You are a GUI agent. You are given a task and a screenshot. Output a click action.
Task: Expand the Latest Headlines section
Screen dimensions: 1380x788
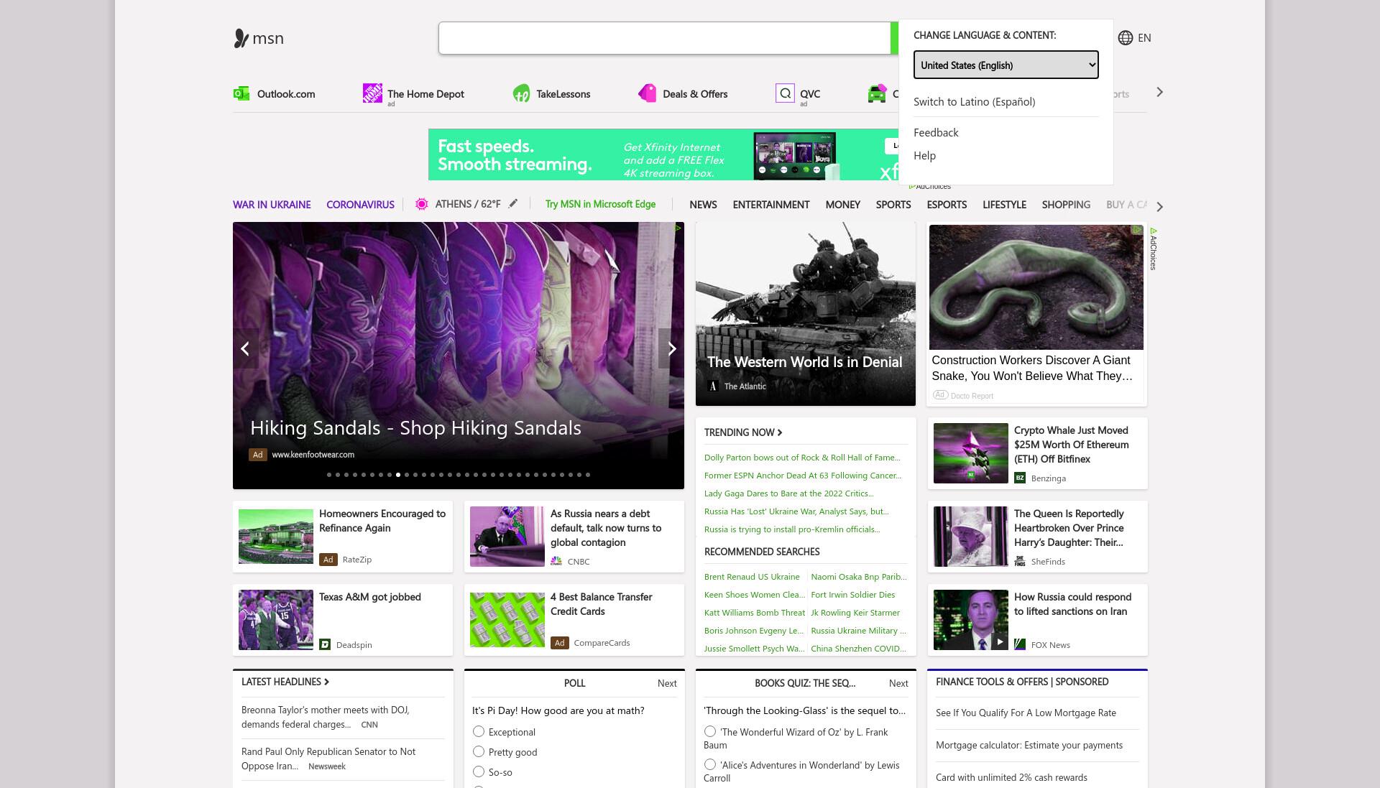tap(285, 682)
